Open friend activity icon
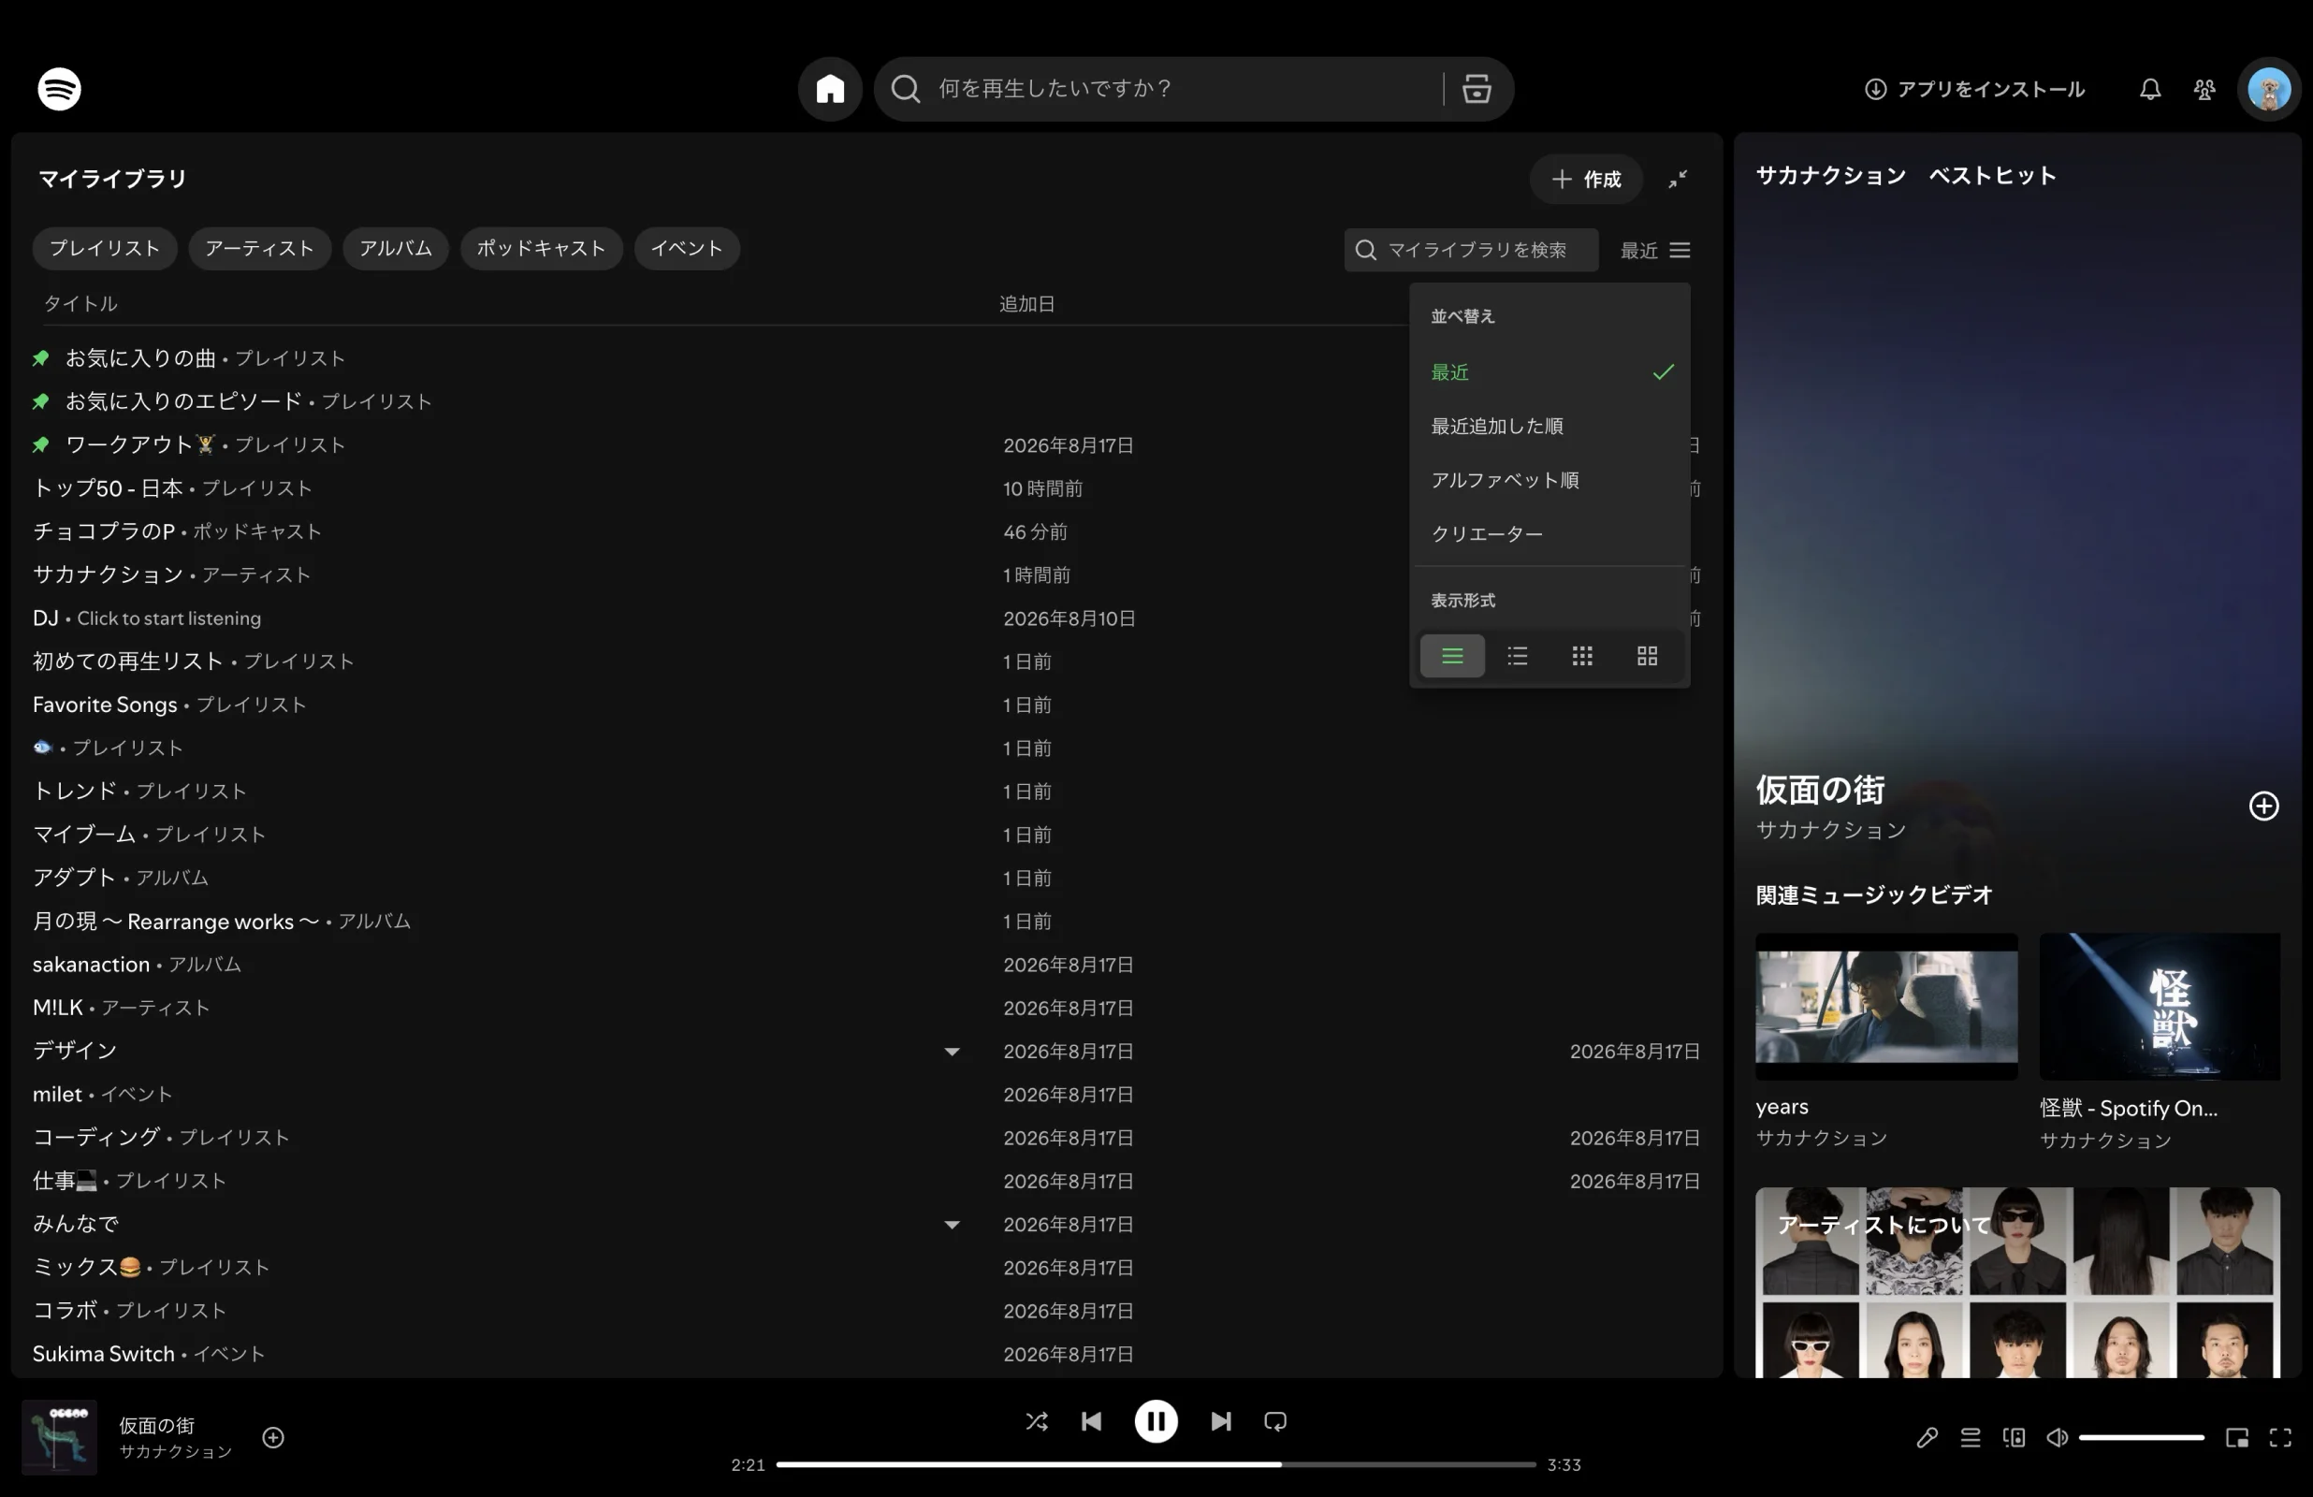2313x1497 pixels. [x=2204, y=90]
